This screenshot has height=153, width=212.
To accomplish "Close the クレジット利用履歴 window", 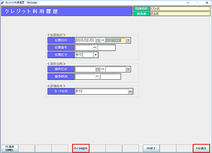I will point(207,3).
